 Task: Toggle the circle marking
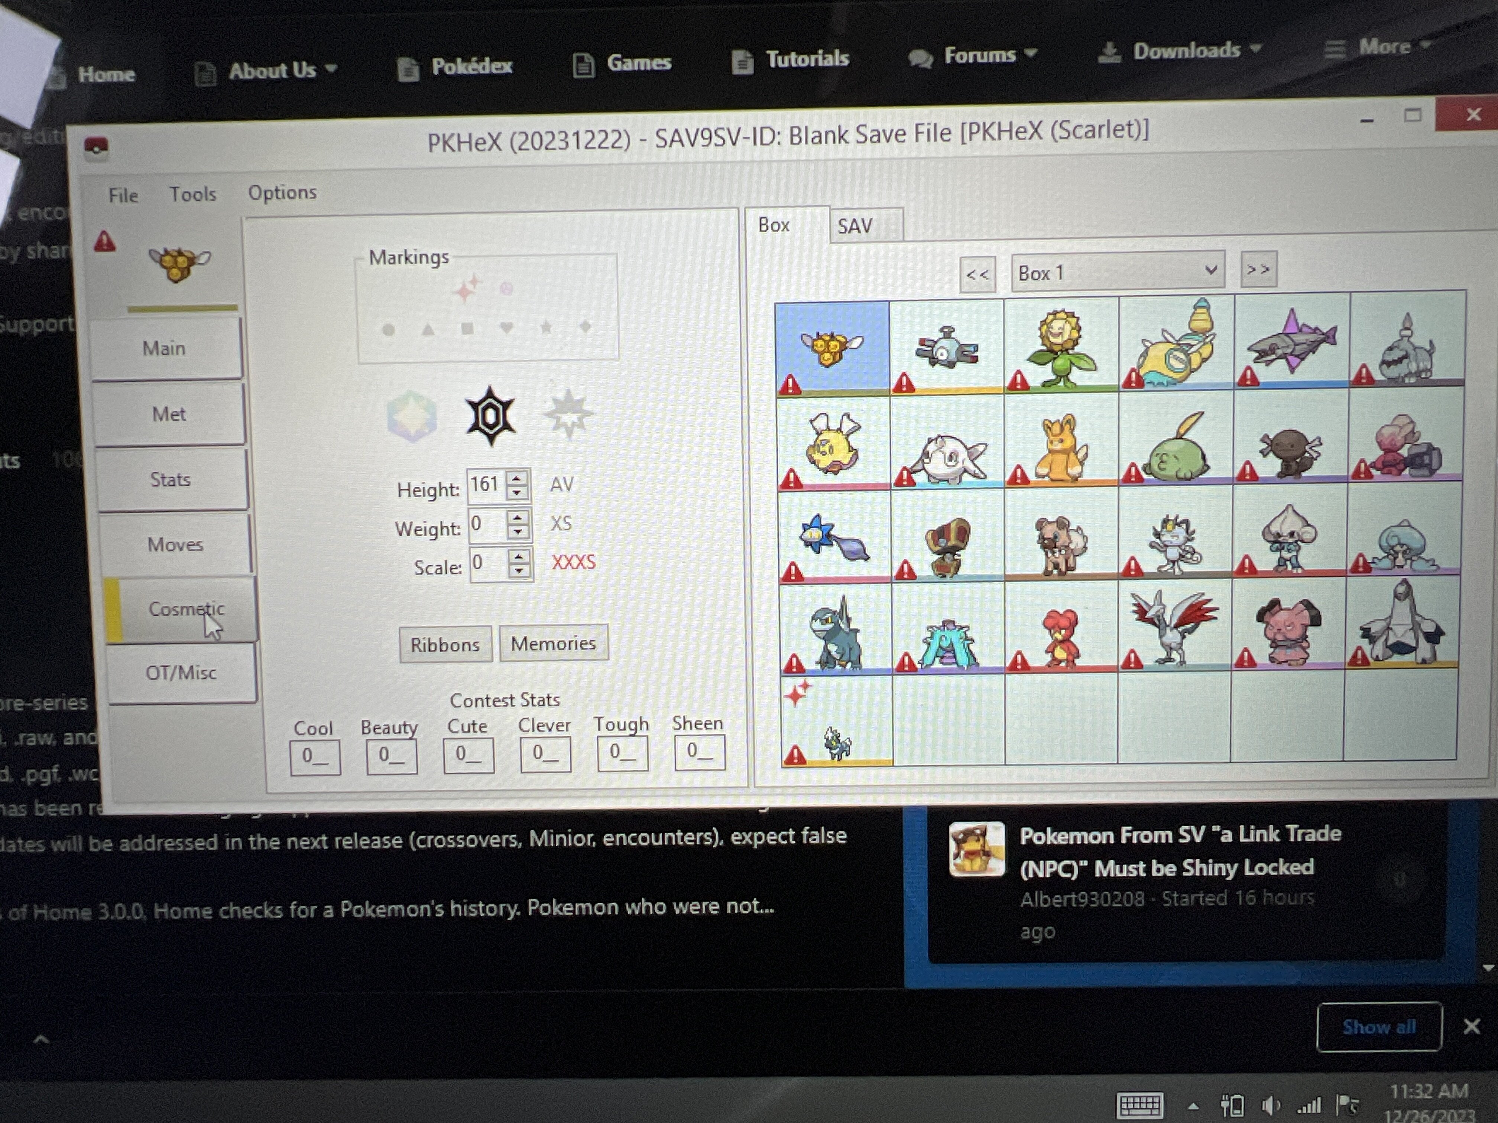coord(388,330)
